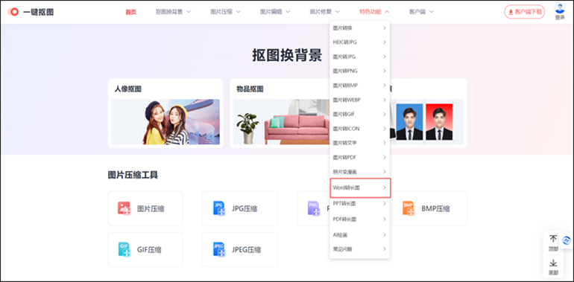Choose Word转长图 from the menu
574x282 pixels.
point(360,188)
